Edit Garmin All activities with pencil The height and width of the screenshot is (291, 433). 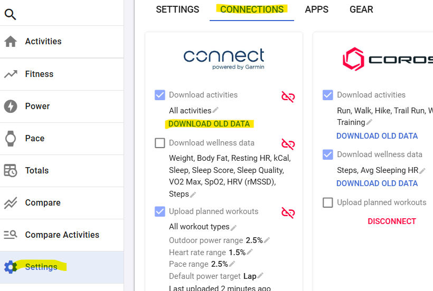tap(215, 110)
